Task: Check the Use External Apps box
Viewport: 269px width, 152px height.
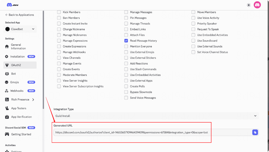Action: [x=126, y=81]
